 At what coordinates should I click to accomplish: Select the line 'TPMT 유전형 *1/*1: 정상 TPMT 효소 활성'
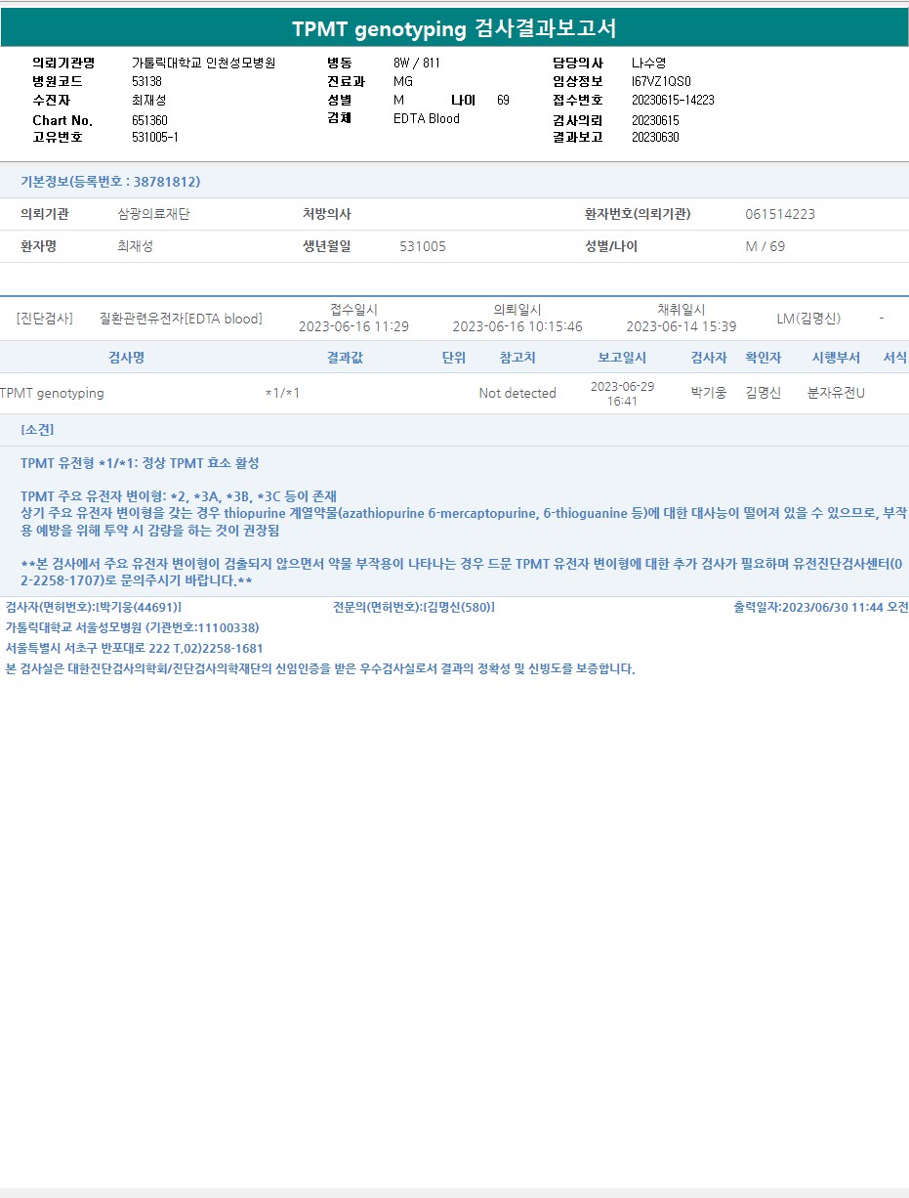point(140,463)
